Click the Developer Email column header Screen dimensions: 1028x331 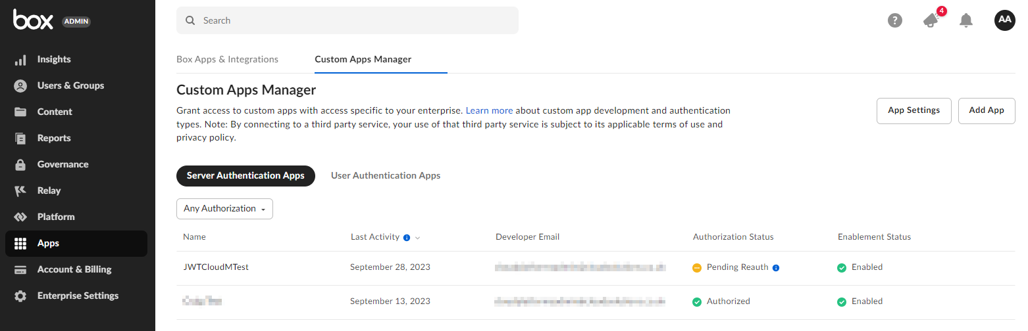(528, 237)
